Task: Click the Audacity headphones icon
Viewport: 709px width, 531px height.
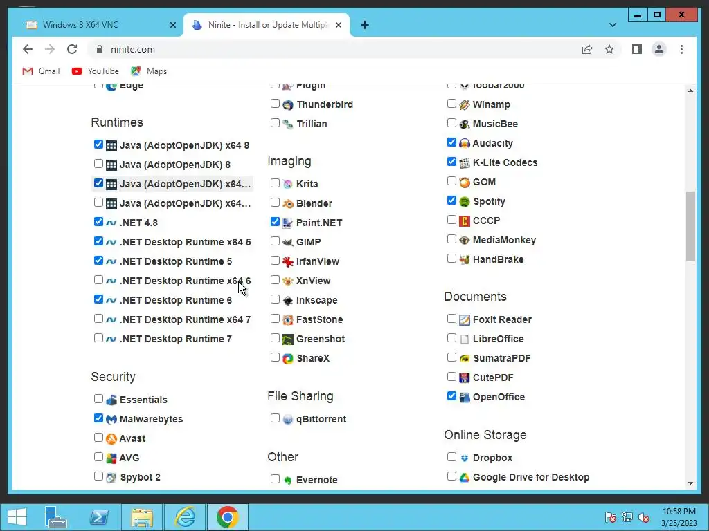Action: point(465,143)
